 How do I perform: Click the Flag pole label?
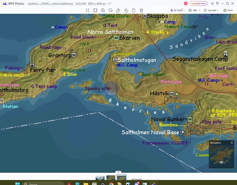212,122
